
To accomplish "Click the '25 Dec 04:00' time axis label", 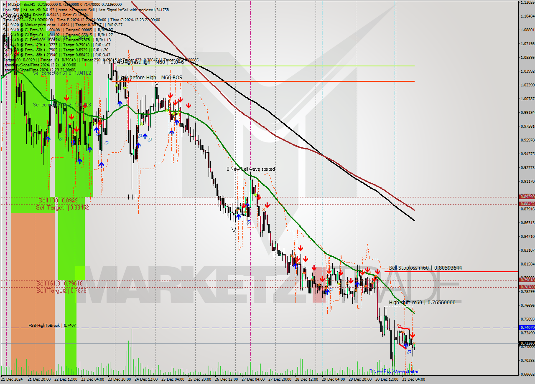I will point(173,379).
